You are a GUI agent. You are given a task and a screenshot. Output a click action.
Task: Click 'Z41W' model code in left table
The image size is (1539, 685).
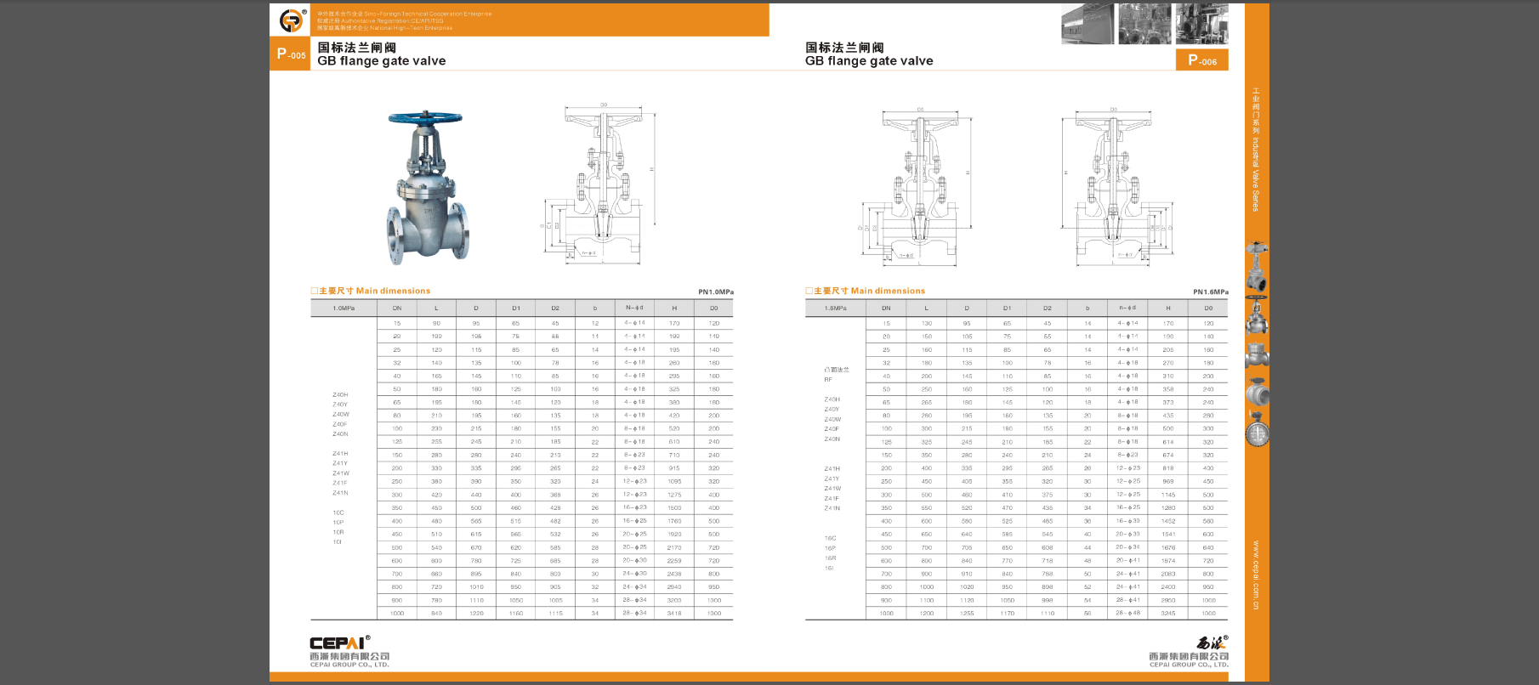pyautogui.click(x=340, y=473)
